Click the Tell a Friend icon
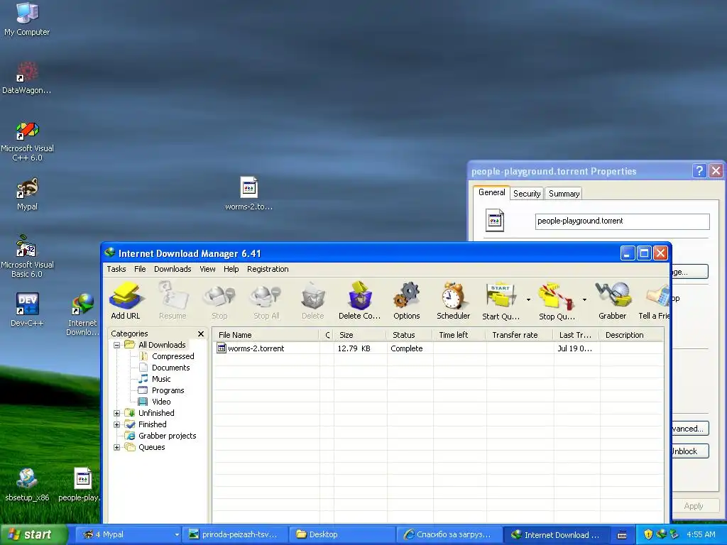The height and width of the screenshot is (545, 727). coord(655,300)
